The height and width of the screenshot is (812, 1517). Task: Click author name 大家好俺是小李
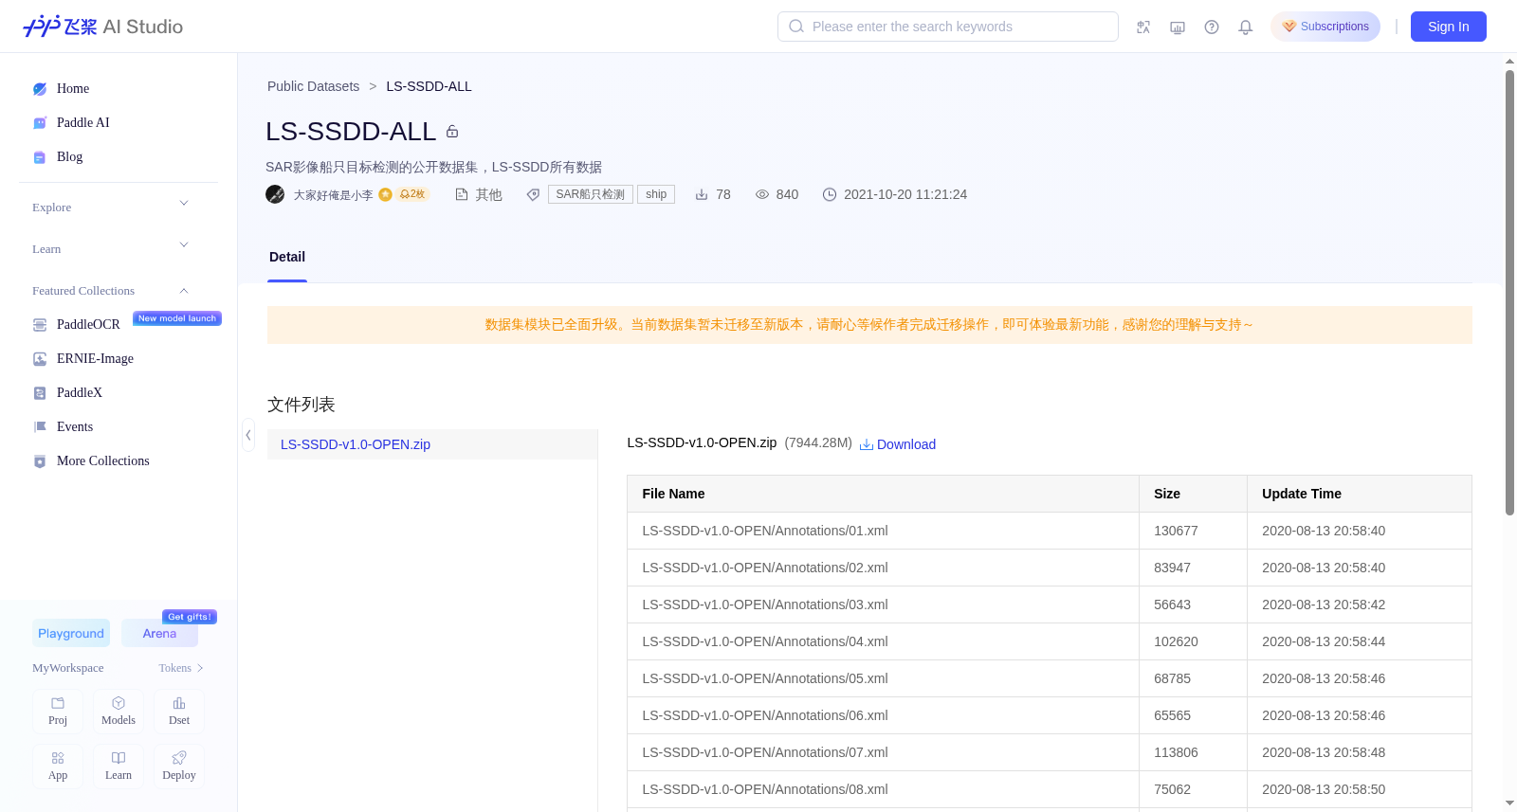[x=333, y=195]
